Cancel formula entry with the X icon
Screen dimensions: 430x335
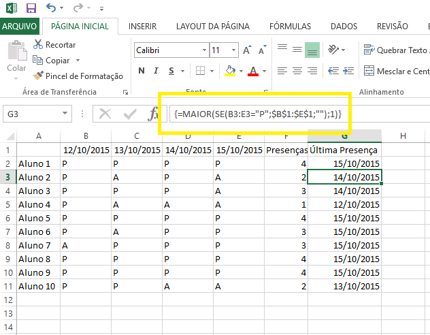coord(105,114)
